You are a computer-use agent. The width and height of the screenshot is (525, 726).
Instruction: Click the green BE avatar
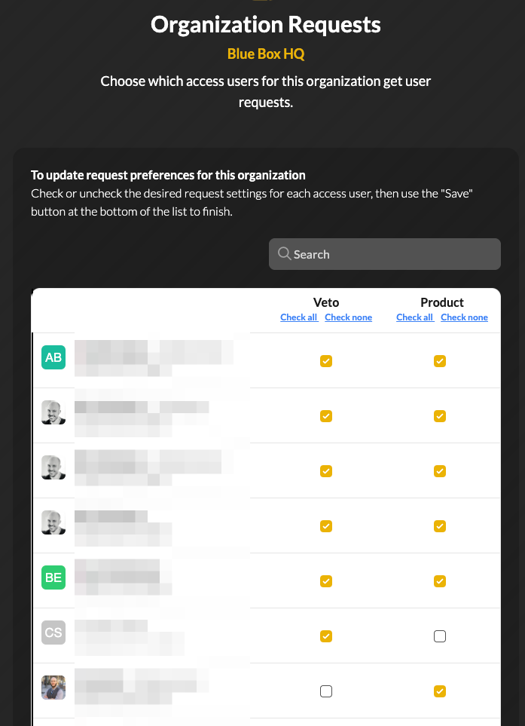pos(53,577)
